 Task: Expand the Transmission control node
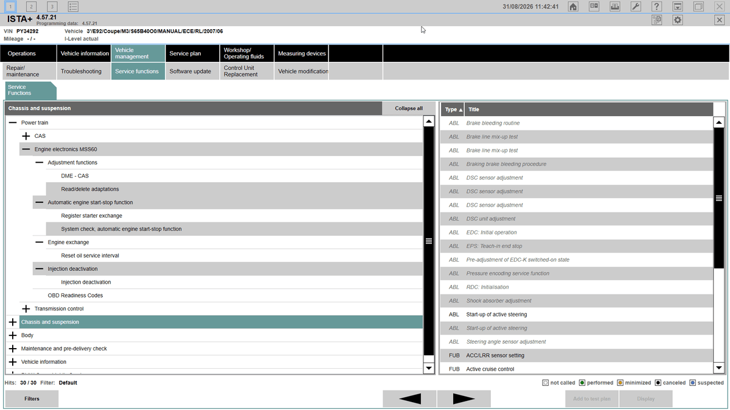click(x=26, y=309)
